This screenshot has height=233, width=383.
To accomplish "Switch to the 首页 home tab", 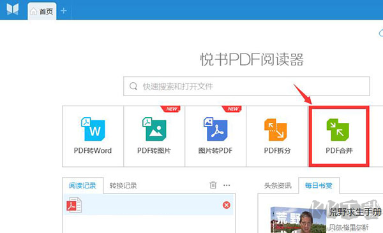I will coord(41,11).
